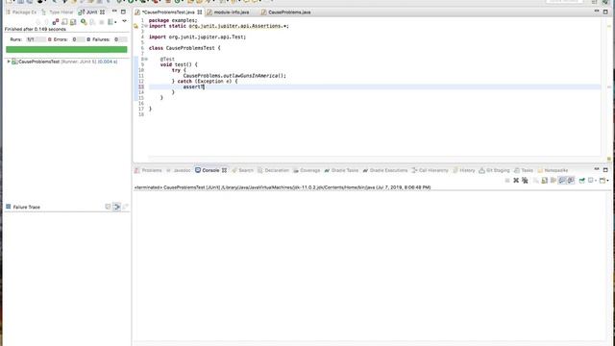Open the Javadoc tab
Image resolution: width=615 pixels, height=346 pixels.
coord(179,170)
